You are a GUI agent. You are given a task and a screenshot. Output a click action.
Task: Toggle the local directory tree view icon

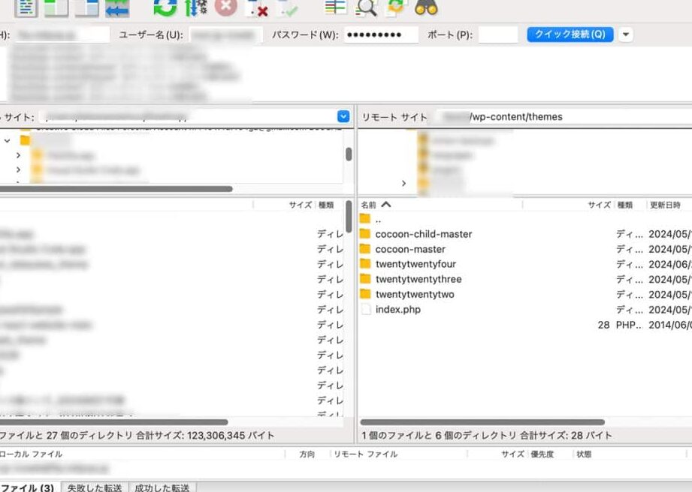(56, 8)
